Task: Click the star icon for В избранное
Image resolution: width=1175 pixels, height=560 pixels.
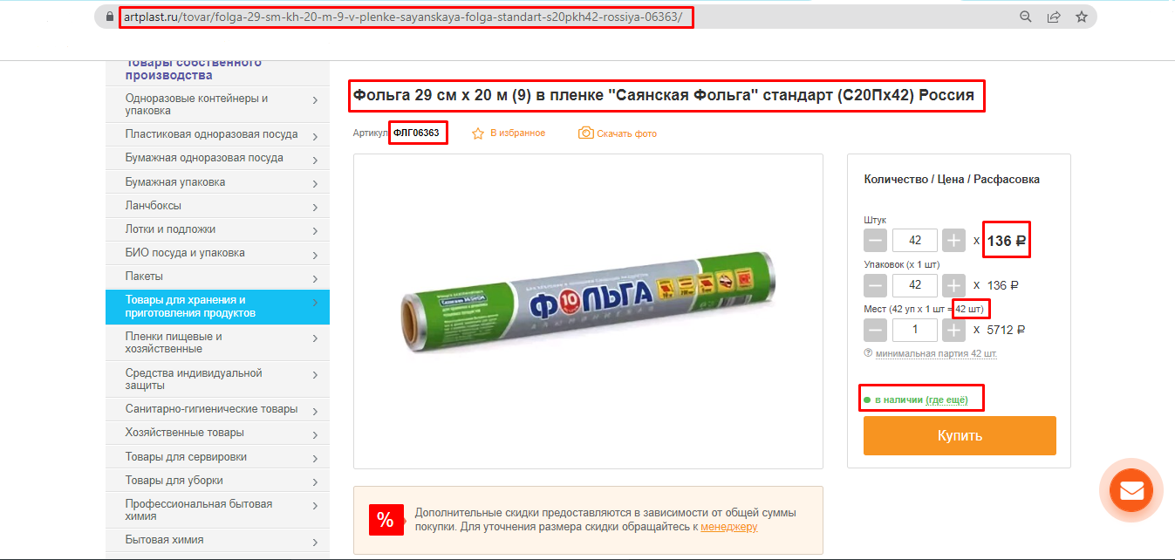Action: pos(478,133)
